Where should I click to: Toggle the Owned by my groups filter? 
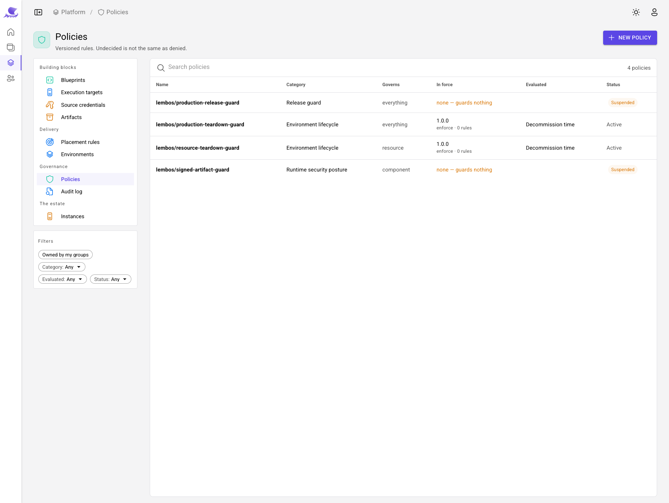[x=65, y=255]
